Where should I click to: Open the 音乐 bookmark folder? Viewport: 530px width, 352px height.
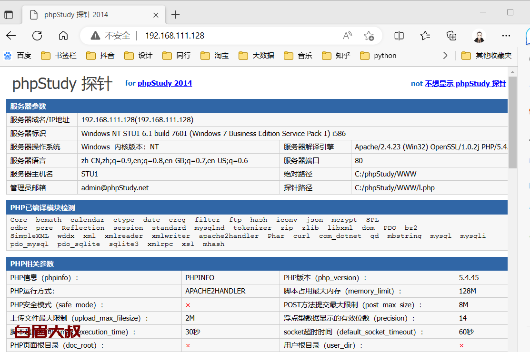[x=298, y=56]
